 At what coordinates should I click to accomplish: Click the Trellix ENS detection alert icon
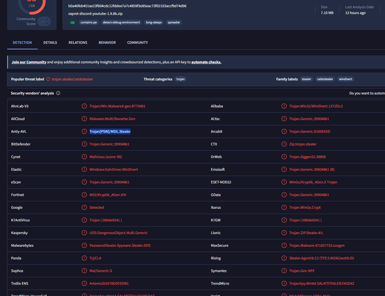(84, 283)
